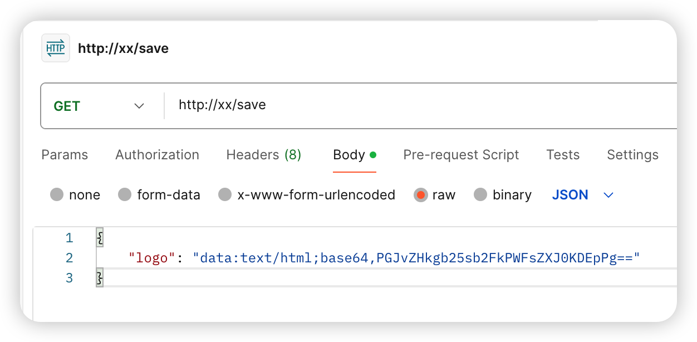Switch to the Tests tab
The width and height of the screenshot is (697, 342).
[563, 155]
